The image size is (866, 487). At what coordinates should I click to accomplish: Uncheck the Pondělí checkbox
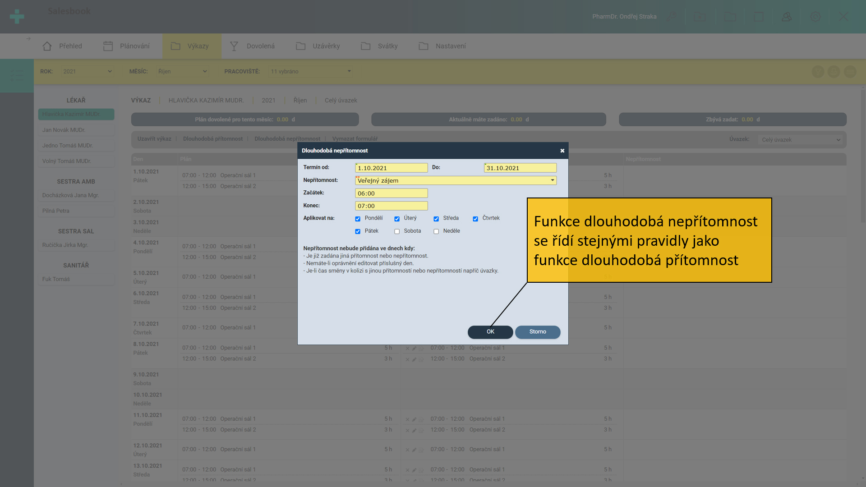(358, 219)
